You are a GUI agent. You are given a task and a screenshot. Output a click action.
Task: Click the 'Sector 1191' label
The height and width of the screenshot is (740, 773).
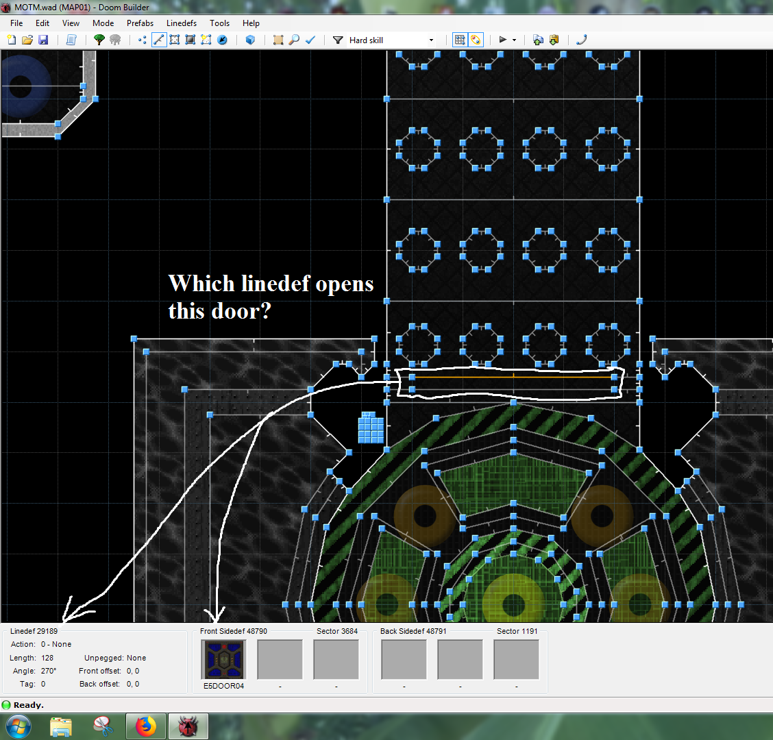click(517, 631)
